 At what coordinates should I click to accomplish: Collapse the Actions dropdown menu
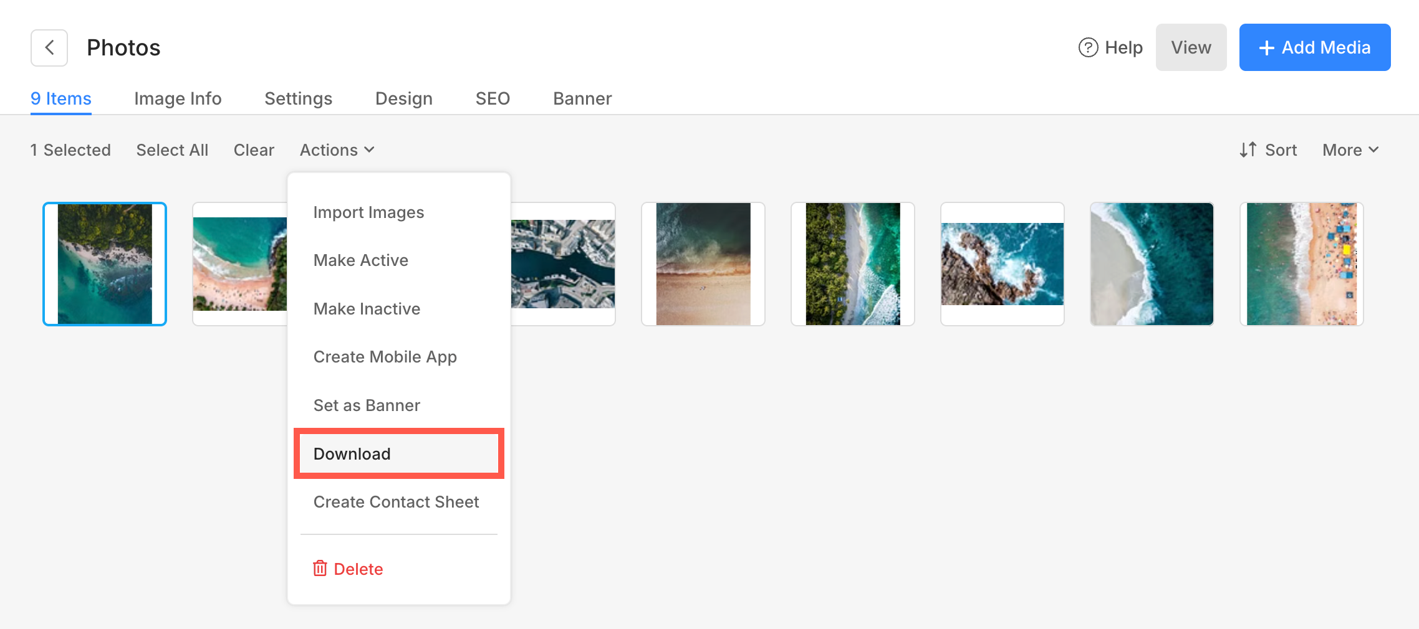(337, 150)
